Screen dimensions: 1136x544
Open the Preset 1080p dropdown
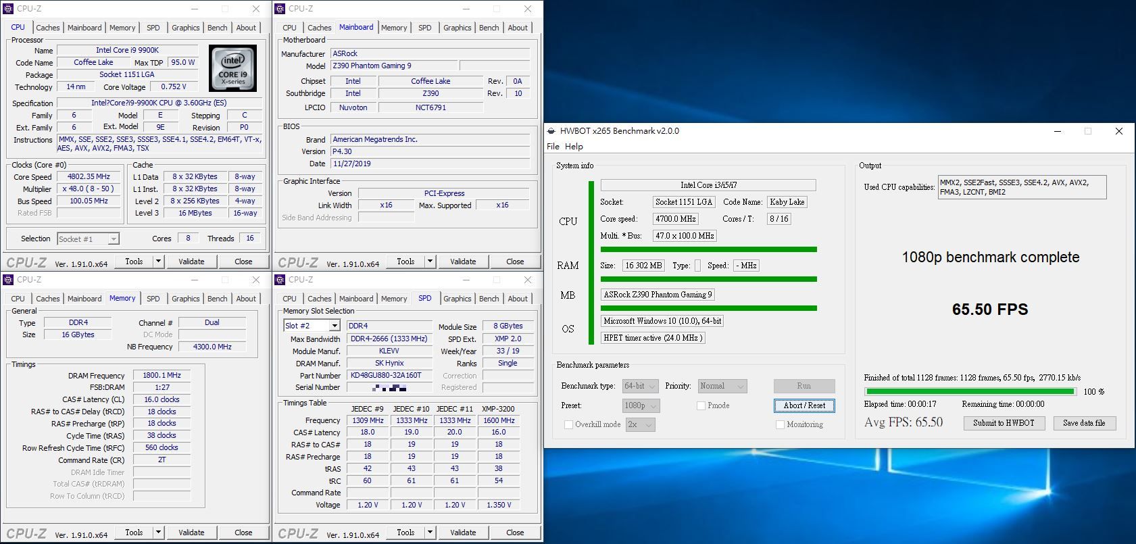pyautogui.click(x=641, y=405)
